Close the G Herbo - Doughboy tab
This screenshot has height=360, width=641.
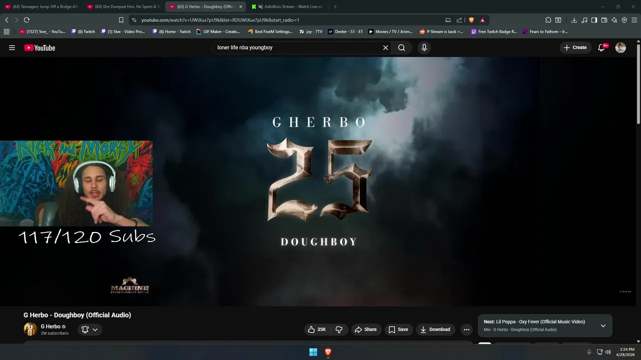pos(240,6)
